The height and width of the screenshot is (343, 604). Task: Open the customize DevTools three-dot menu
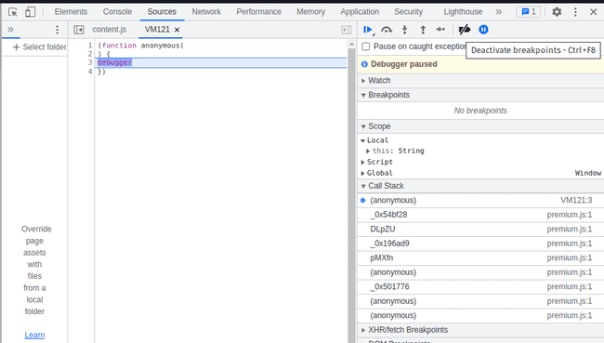pyautogui.click(x=575, y=12)
